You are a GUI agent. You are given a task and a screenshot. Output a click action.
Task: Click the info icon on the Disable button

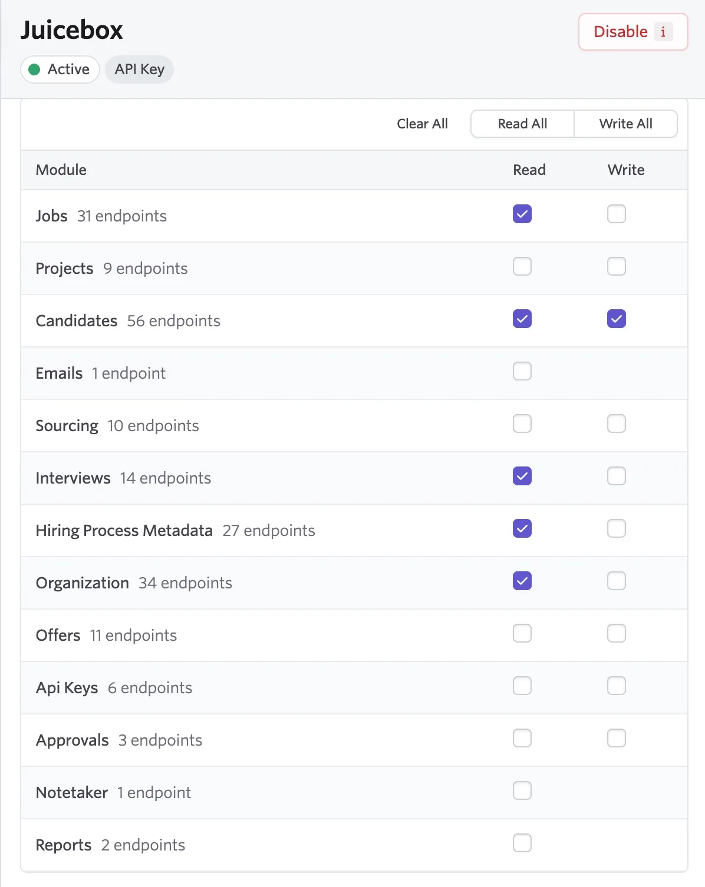click(663, 32)
